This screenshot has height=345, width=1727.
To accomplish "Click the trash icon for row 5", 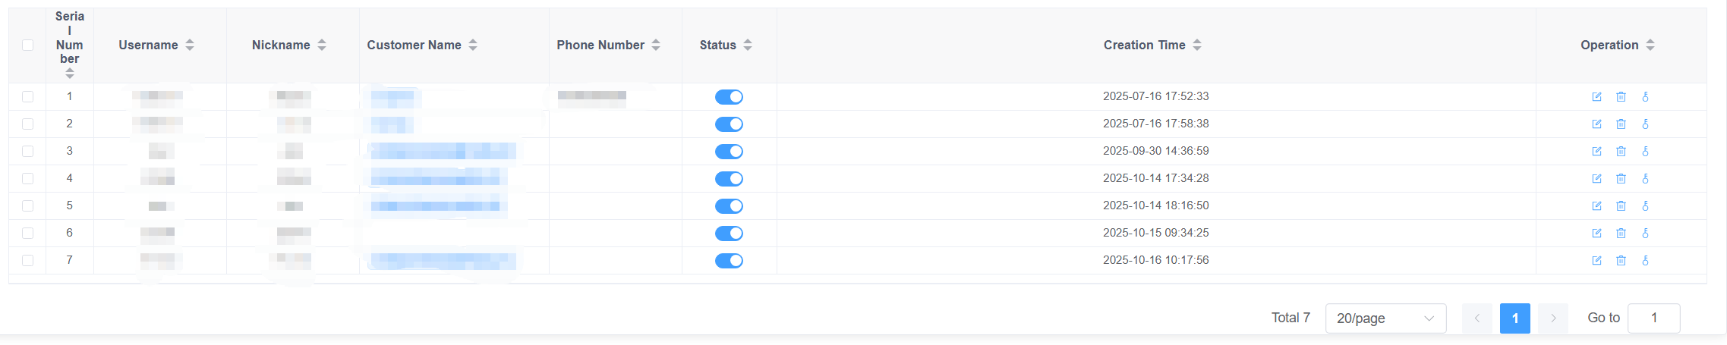I will pyautogui.click(x=1621, y=206).
